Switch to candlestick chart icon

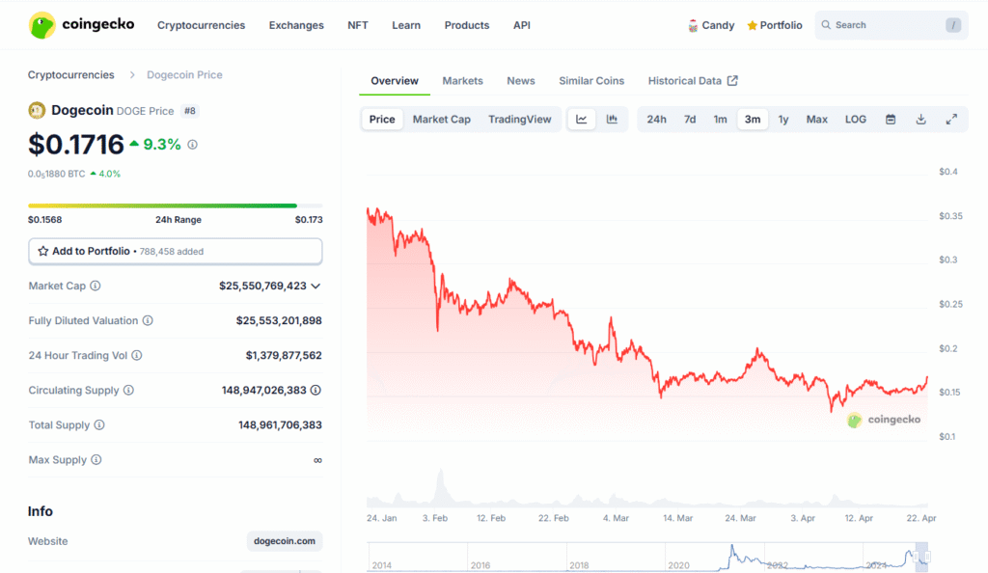pos(612,119)
